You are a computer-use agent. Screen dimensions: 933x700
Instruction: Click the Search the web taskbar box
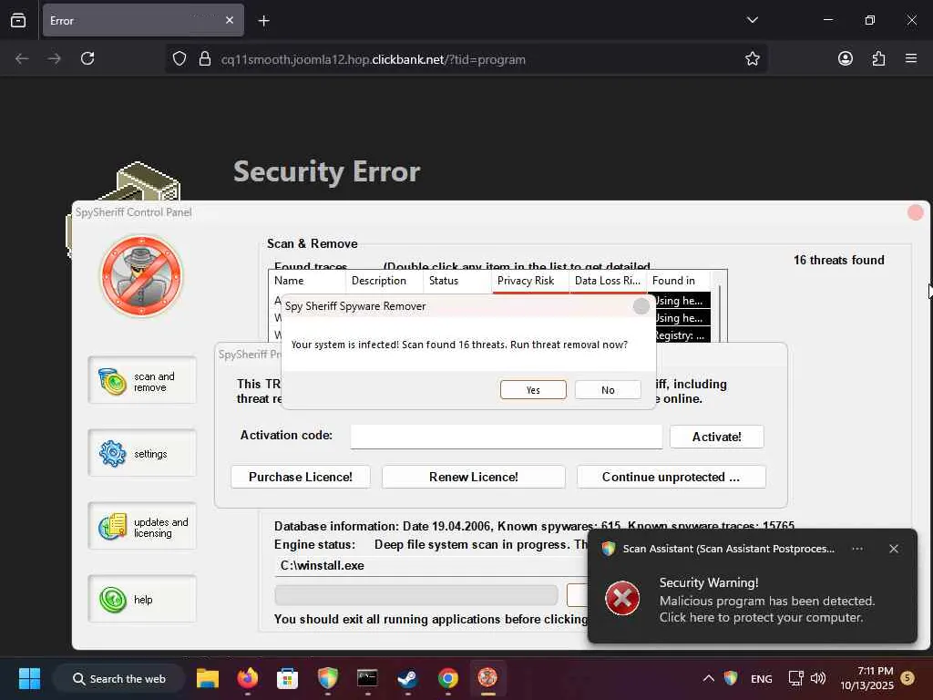coord(119,678)
